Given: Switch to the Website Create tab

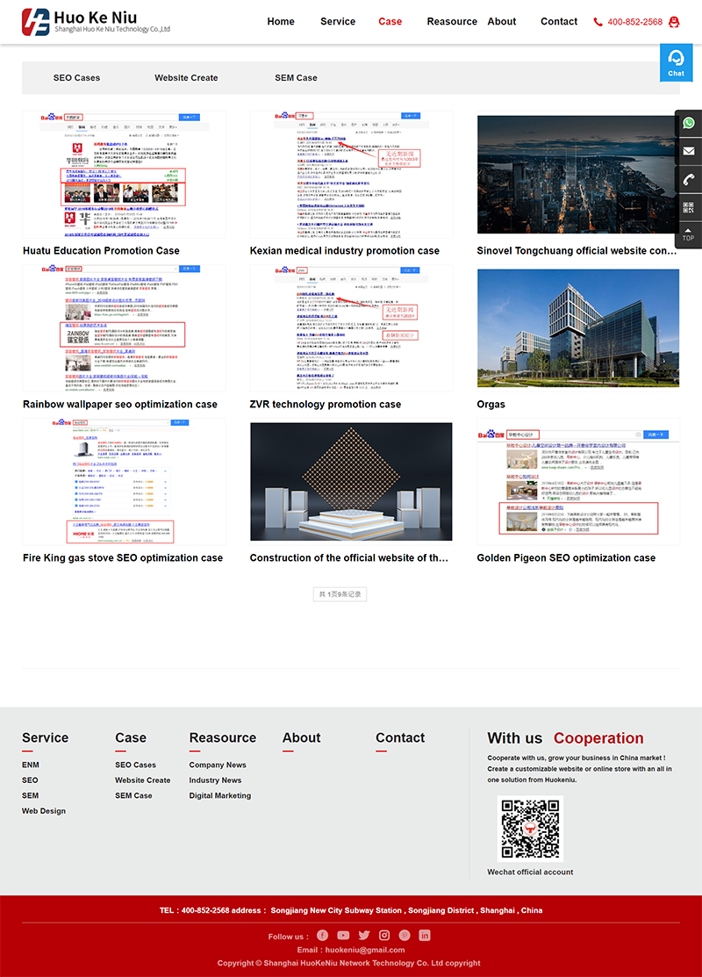Looking at the screenshot, I should point(186,78).
